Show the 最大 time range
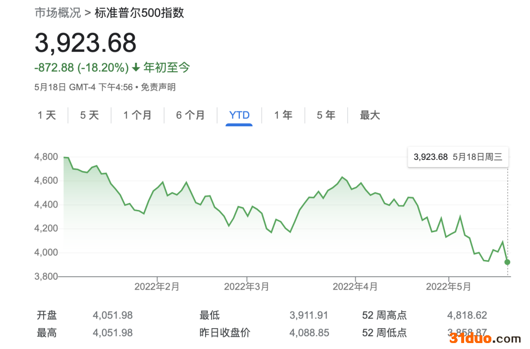This screenshot has width=530, height=349. click(370, 115)
